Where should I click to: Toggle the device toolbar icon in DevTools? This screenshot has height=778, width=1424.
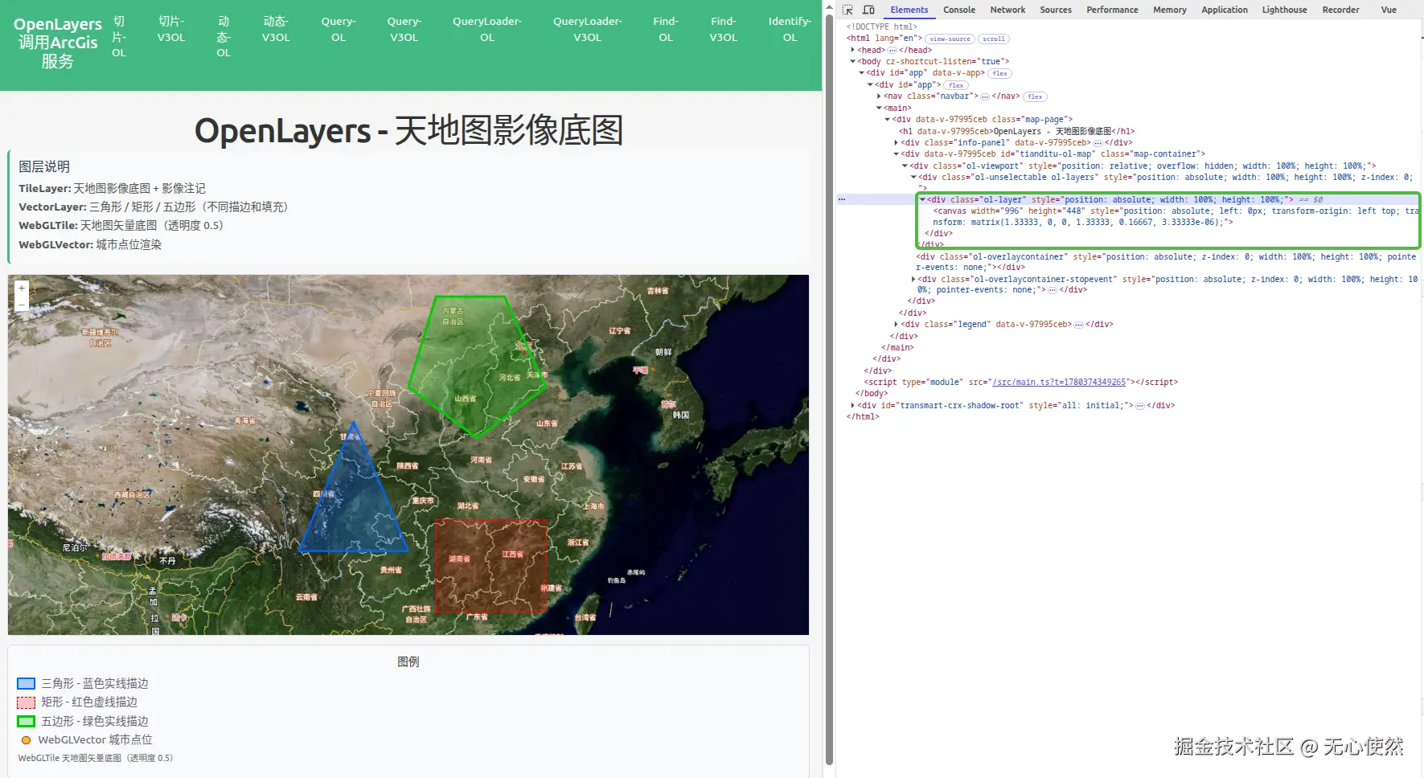tap(868, 10)
